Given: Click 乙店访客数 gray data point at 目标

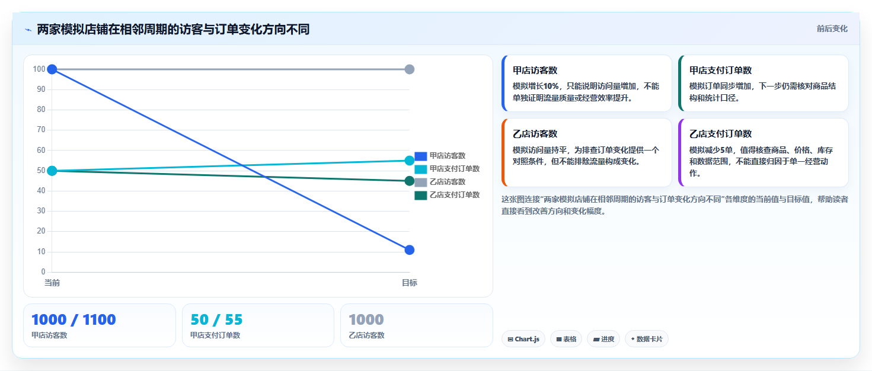Looking at the screenshot, I should point(409,69).
